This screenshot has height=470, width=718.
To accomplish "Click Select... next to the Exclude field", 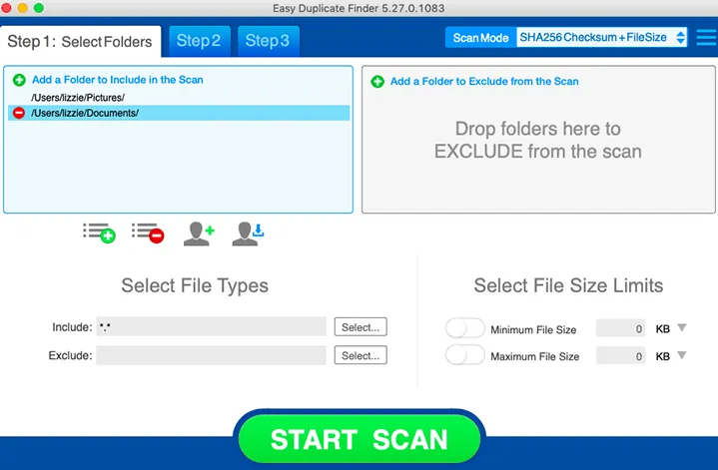I will pos(360,355).
